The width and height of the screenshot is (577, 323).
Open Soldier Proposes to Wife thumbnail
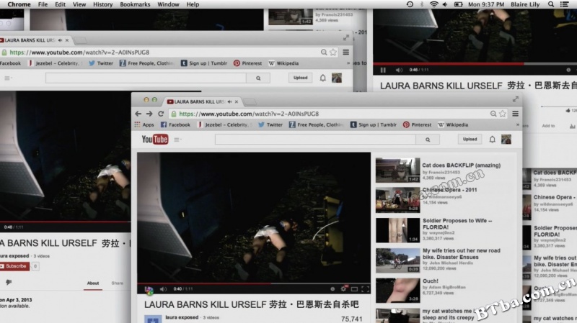click(398, 230)
